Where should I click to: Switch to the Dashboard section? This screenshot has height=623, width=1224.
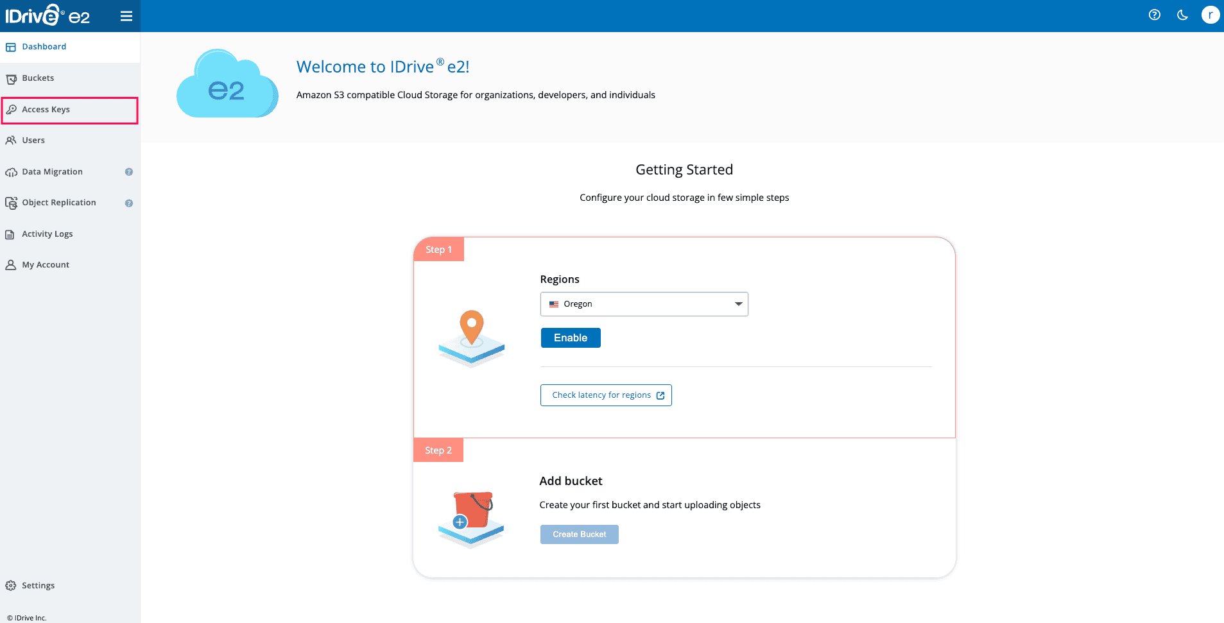[44, 46]
